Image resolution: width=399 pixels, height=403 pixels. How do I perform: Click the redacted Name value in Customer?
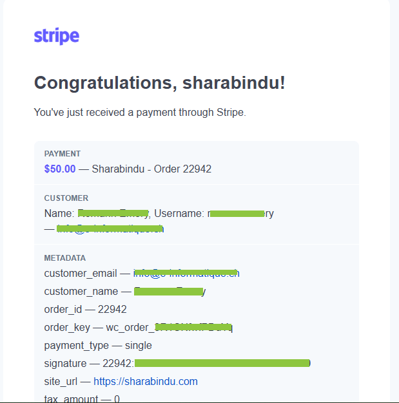tap(113, 213)
